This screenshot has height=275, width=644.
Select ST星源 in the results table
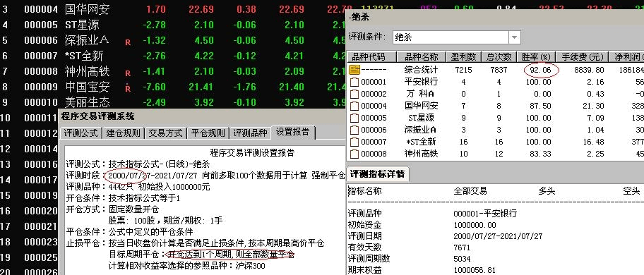tap(421, 118)
